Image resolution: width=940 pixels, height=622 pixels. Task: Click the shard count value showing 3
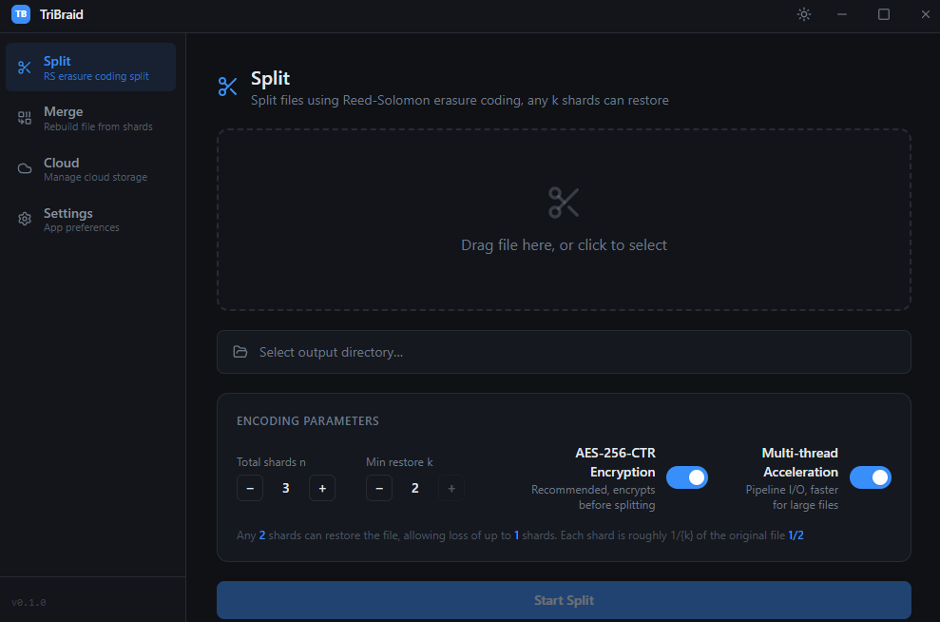click(x=285, y=487)
